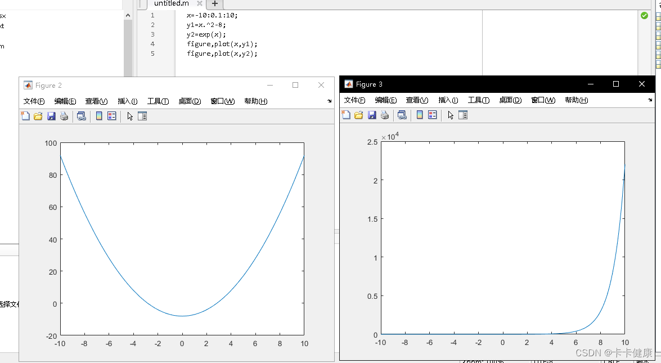Open 帮助(H) menu in Figure 3

(576, 100)
